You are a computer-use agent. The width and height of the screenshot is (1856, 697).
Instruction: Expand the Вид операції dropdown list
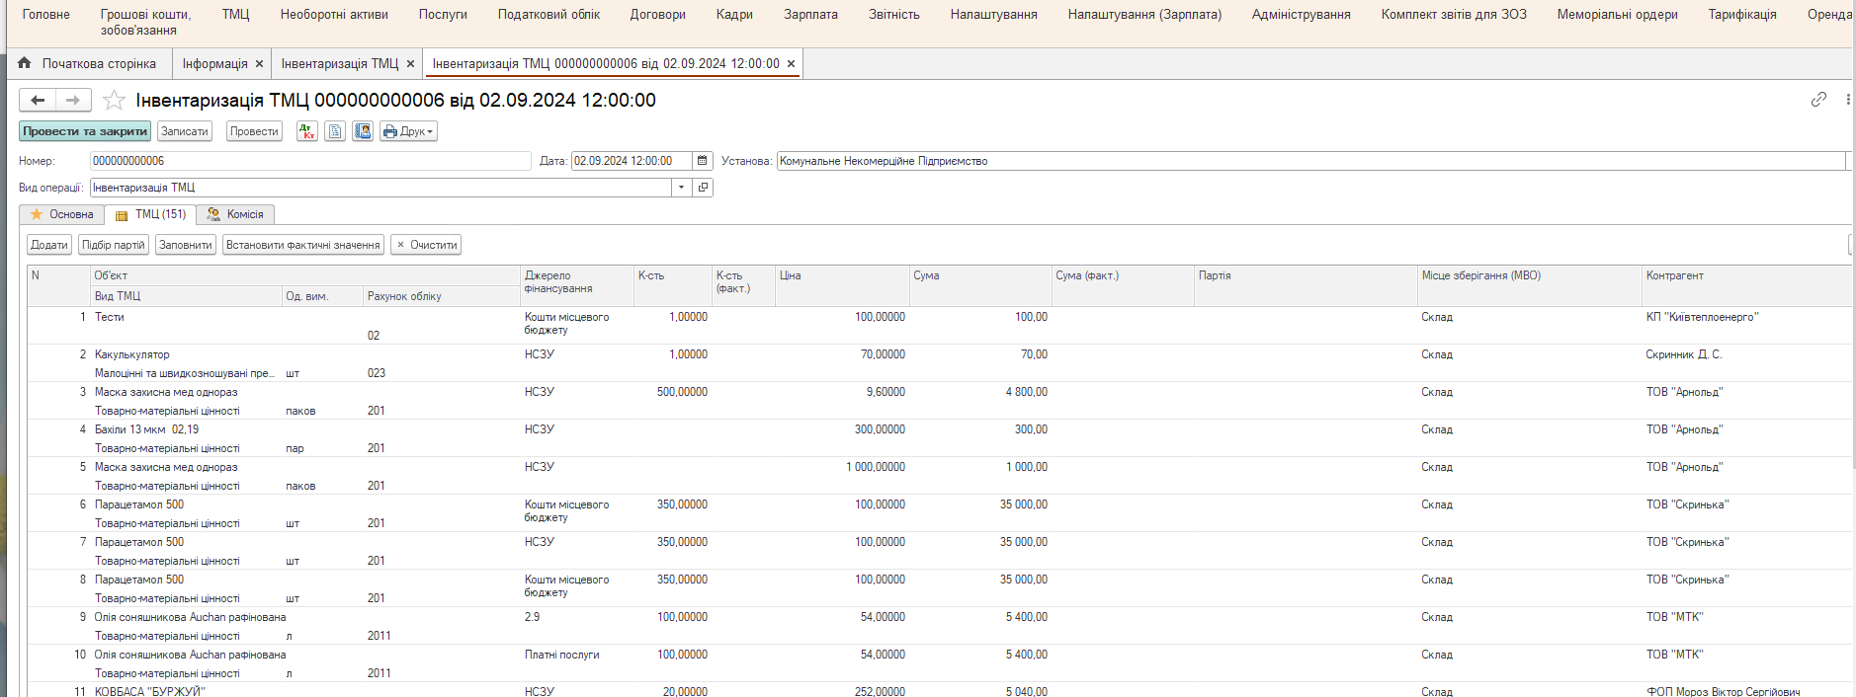click(x=681, y=188)
